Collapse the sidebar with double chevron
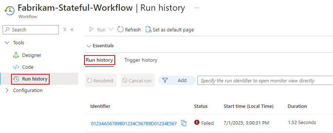The width and height of the screenshot is (333, 133). pos(72,30)
